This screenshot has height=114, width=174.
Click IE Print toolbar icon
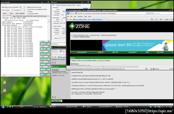(161, 19)
